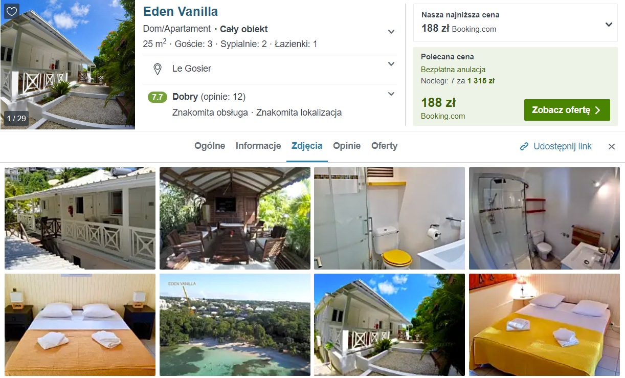Open the aerial beach view photo

pos(235,325)
